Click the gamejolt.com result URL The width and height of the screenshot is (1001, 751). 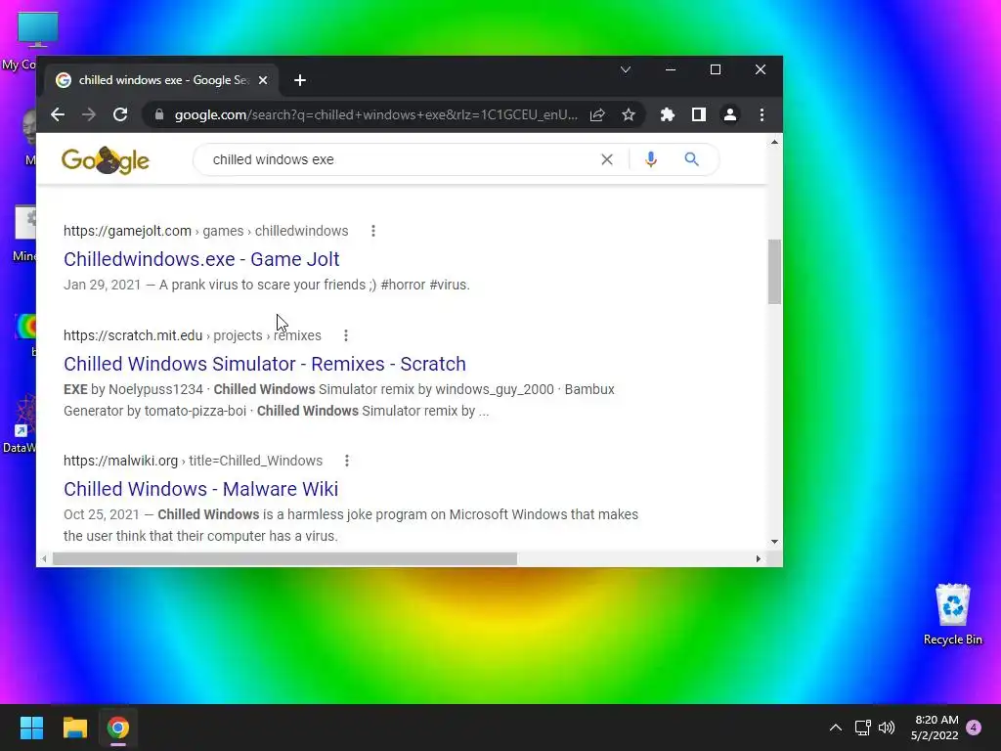click(205, 231)
